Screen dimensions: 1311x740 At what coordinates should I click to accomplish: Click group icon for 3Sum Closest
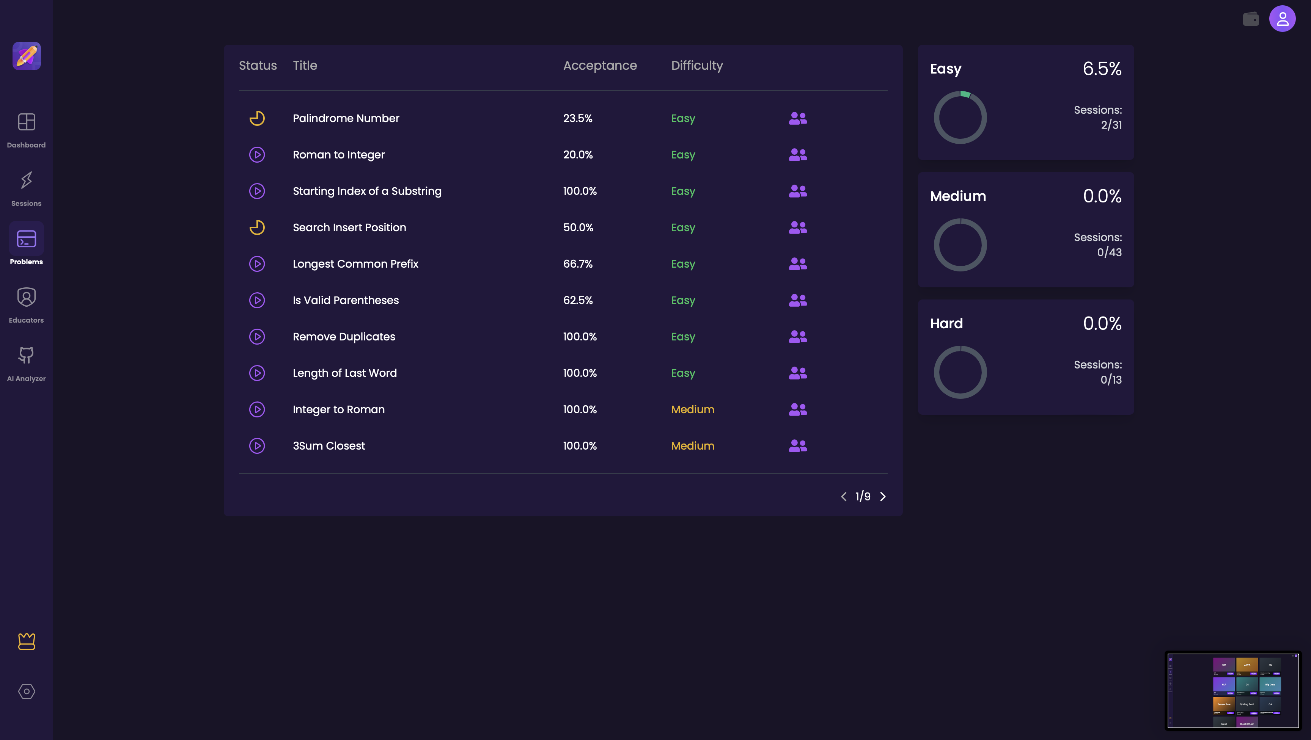coord(797,445)
